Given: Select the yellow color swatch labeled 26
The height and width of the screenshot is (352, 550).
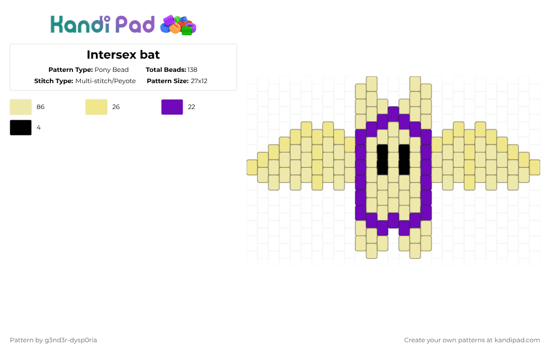Looking at the screenshot, I should coord(96,107).
